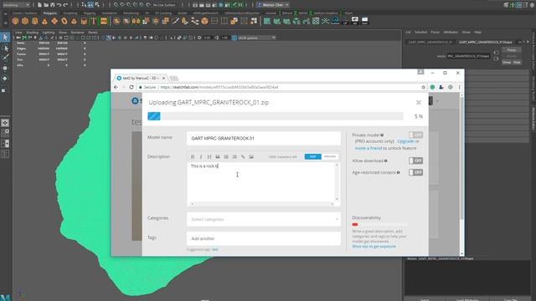Click the suggested tag 'test' link
Image resolution: width=536 pixels, height=301 pixels.
[214, 249]
